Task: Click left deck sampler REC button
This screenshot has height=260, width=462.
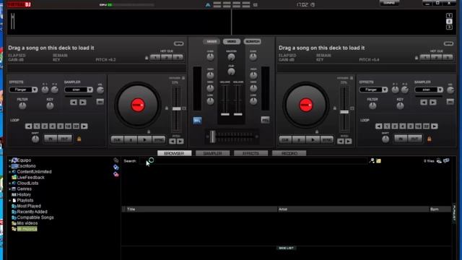Action: point(100,102)
